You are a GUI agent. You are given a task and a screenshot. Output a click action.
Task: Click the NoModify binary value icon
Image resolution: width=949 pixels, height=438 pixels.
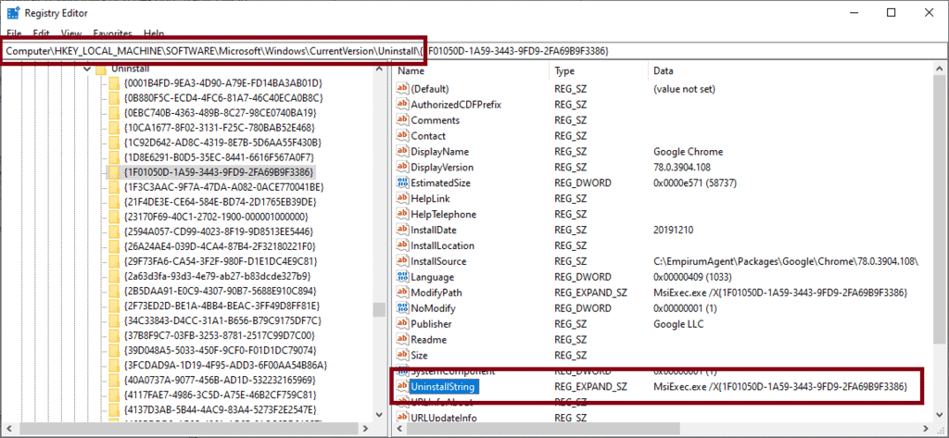(402, 308)
